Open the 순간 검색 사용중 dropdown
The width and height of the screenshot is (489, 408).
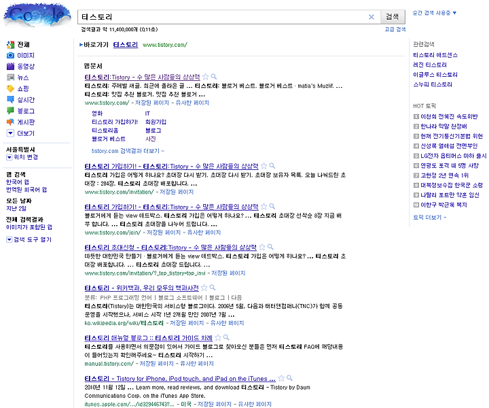435,13
